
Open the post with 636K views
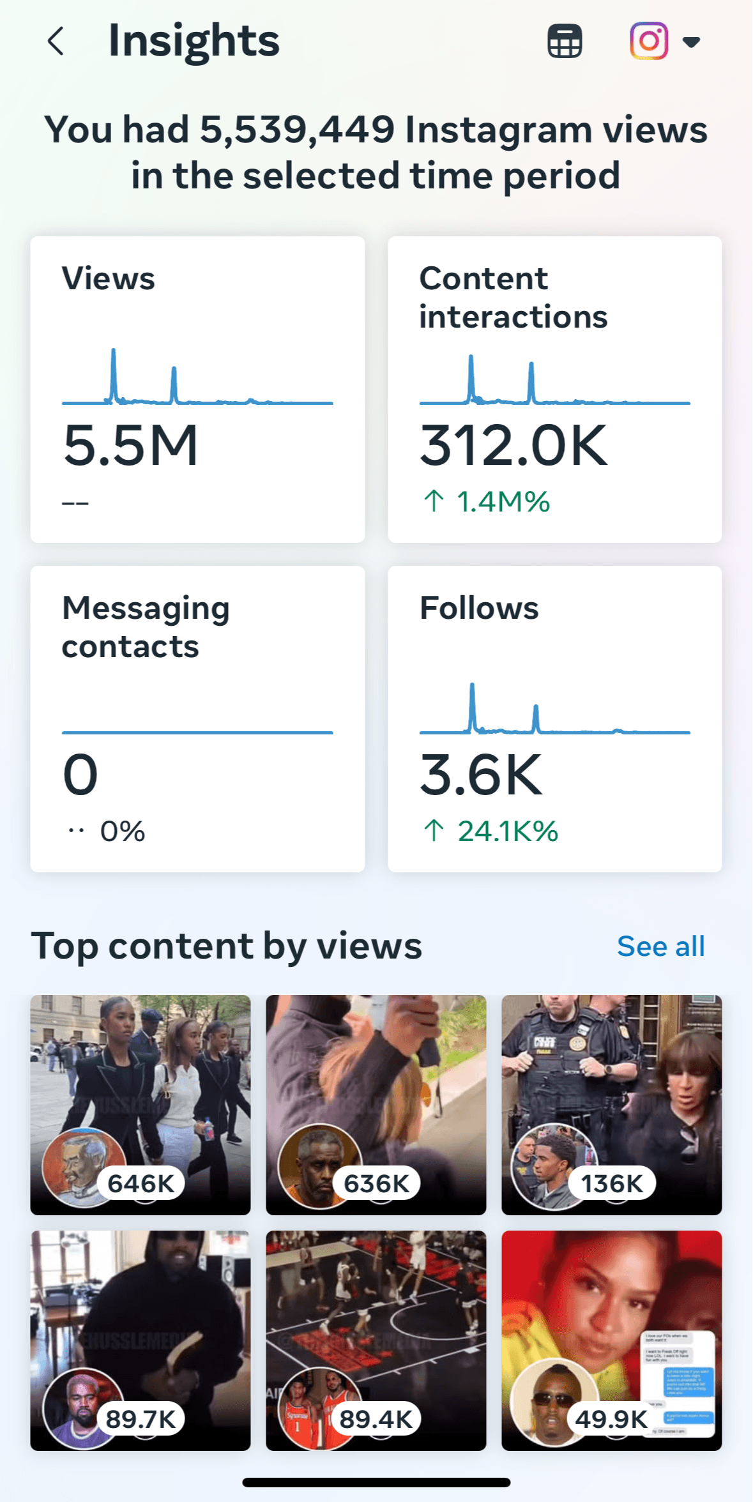[x=376, y=1073]
